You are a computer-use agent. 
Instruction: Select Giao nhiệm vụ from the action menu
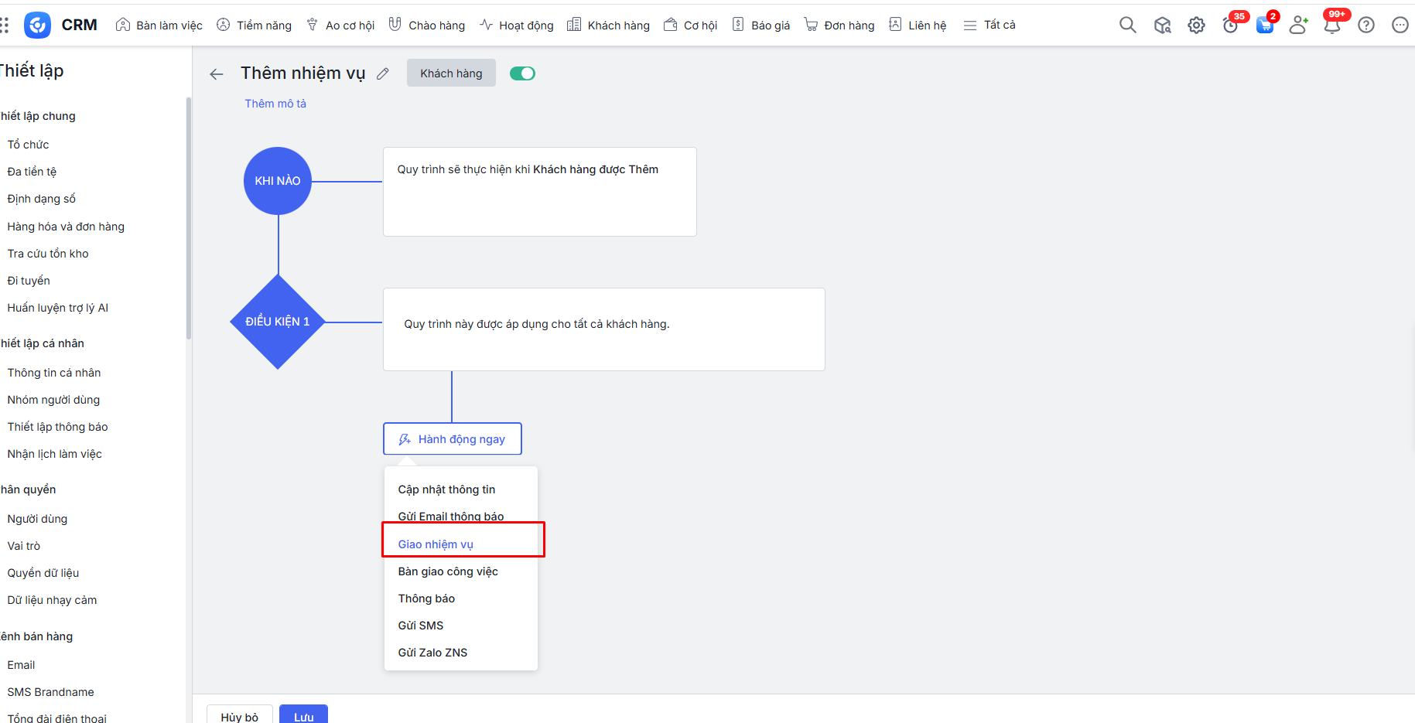(436, 544)
